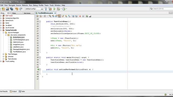173x97 pixels.
Task: Expand the Test Packages node
Action: click(4, 54)
